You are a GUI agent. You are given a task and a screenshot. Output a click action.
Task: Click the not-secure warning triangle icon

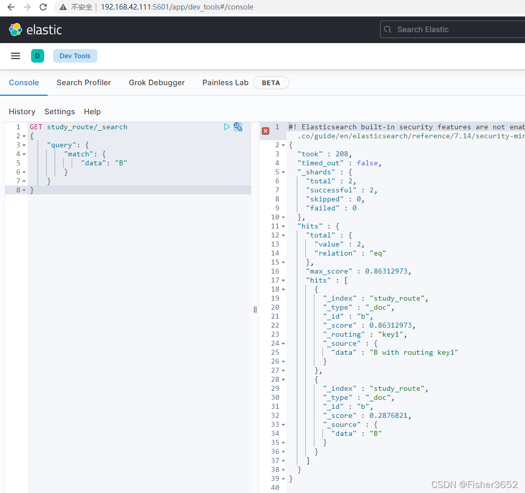tap(63, 7)
